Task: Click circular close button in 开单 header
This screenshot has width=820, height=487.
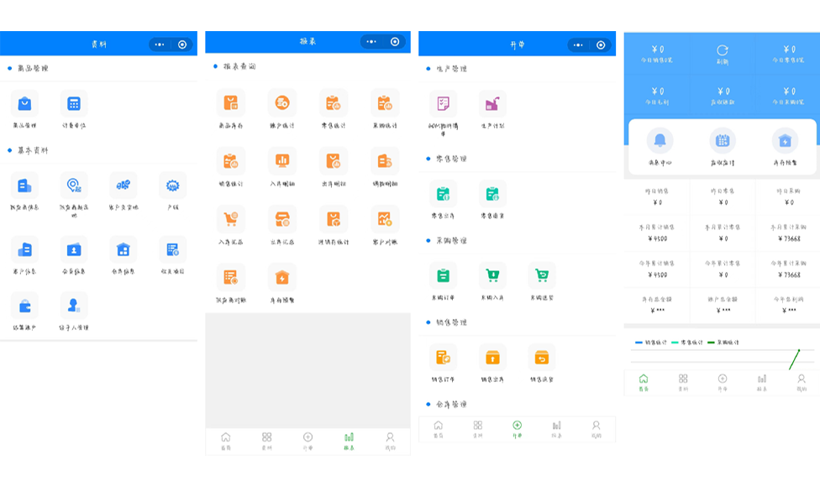Action: 601,45
